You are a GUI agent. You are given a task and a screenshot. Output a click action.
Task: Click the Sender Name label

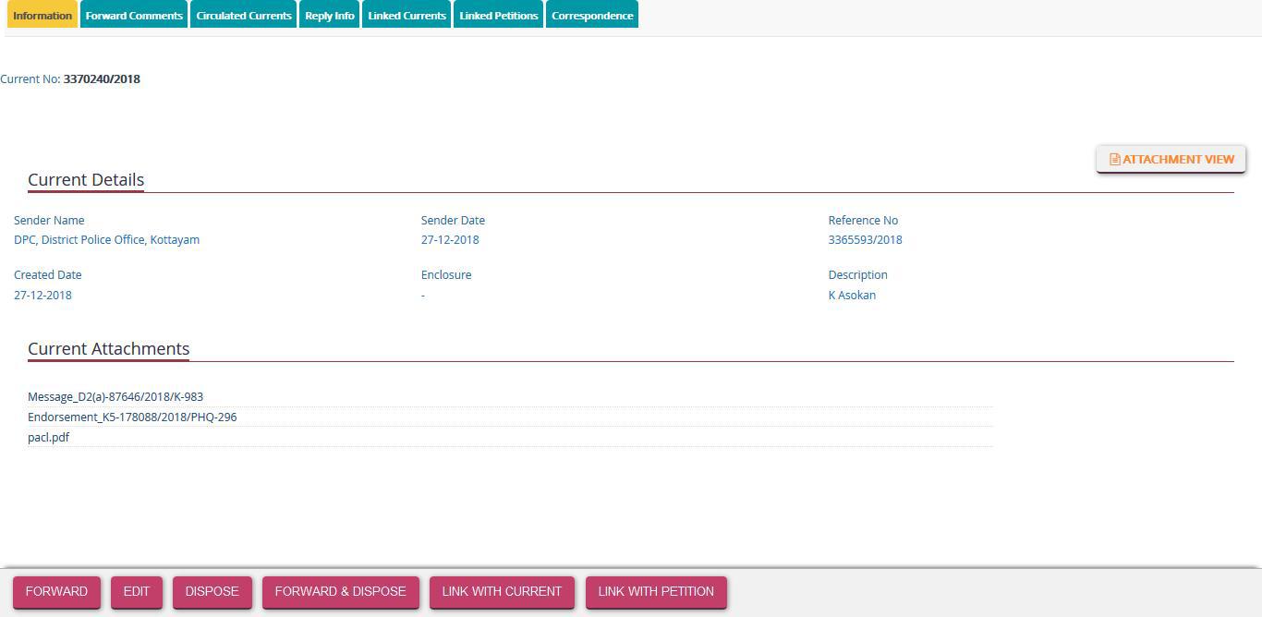tap(49, 220)
